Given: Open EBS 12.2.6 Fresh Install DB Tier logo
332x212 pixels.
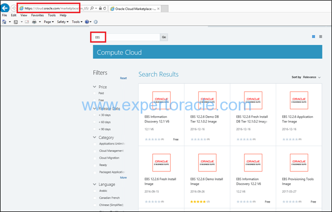Looking at the screenshot, I should [x=253, y=100].
